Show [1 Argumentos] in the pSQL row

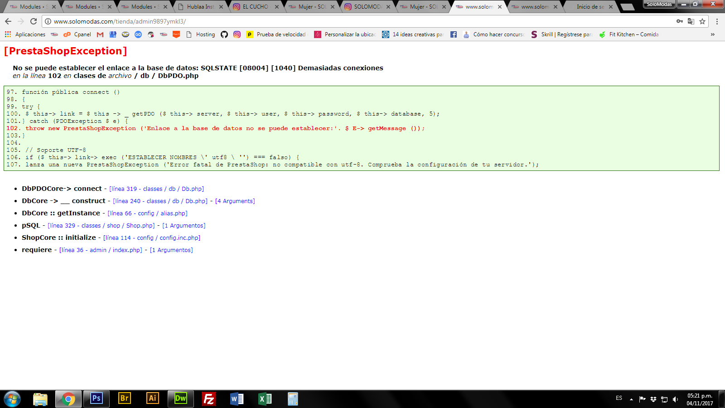point(184,226)
